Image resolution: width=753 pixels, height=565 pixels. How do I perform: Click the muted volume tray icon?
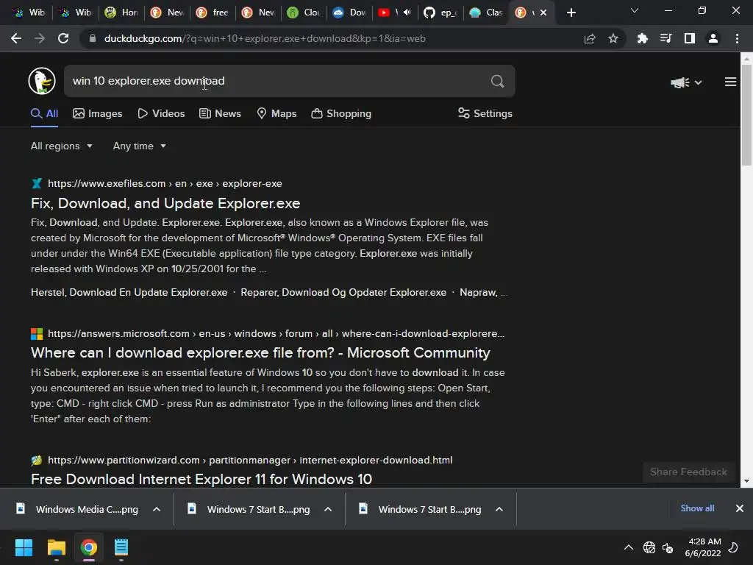(x=668, y=547)
